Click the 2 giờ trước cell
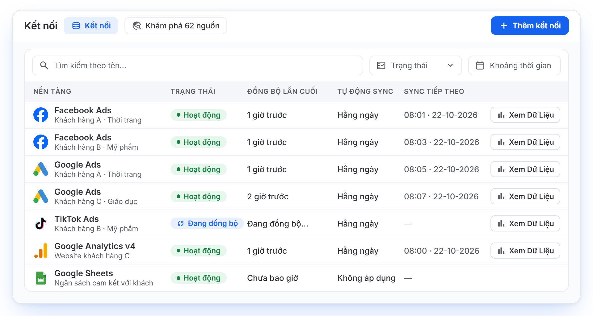 268,196
